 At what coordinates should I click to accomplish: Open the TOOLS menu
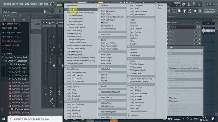coord(41,4)
